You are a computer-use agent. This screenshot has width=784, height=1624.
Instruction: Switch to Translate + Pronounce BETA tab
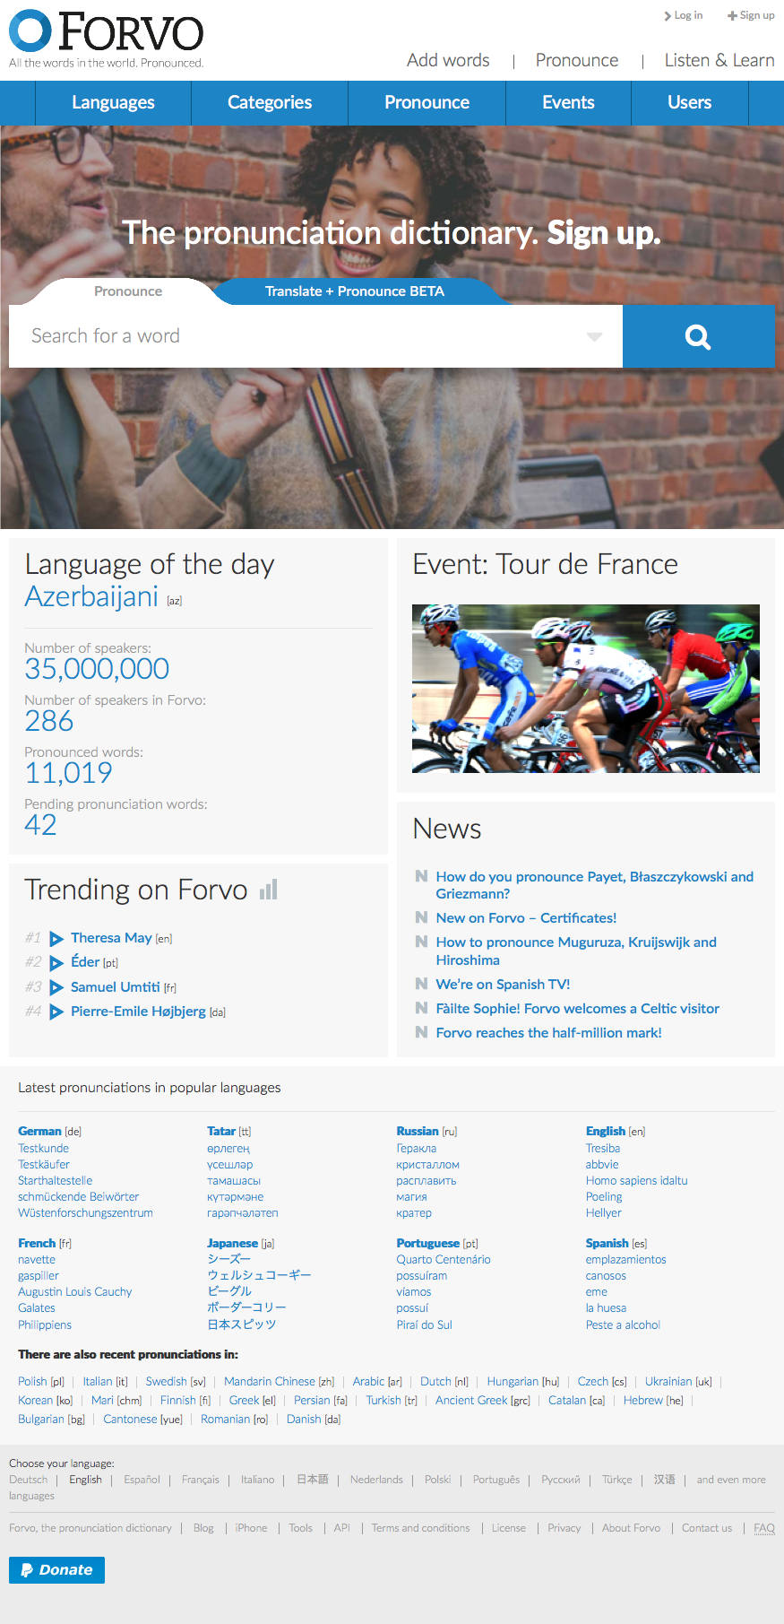pyautogui.click(x=354, y=291)
